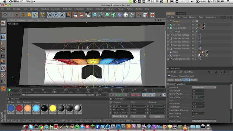Open the Object (Rel) dropdown
This screenshot has width=233, height=131.
120,116
